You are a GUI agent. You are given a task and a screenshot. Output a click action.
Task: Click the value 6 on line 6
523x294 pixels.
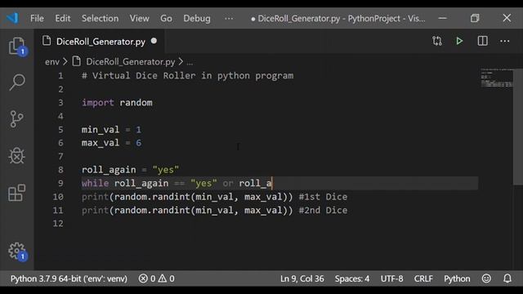[x=138, y=143]
